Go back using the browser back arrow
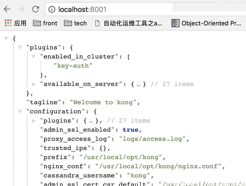The image size is (246, 186). pos(7,9)
